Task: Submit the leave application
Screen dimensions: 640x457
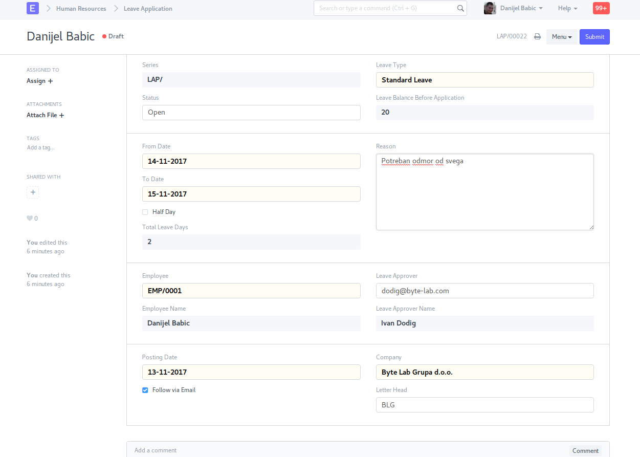Action: [x=594, y=37]
